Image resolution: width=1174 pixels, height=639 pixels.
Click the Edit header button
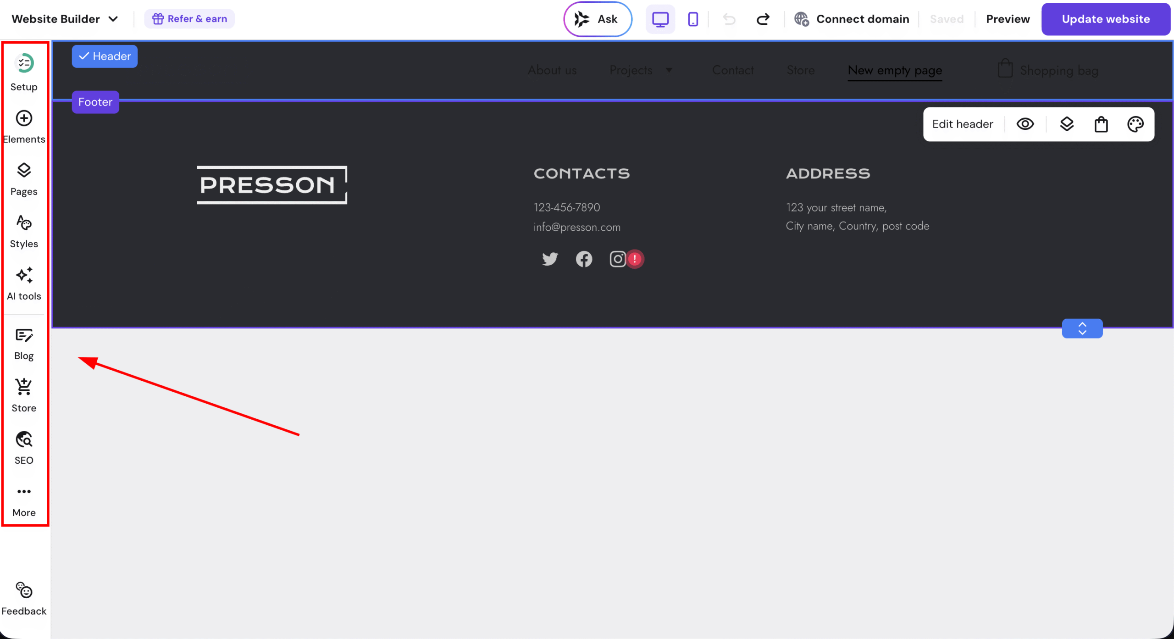[962, 124]
